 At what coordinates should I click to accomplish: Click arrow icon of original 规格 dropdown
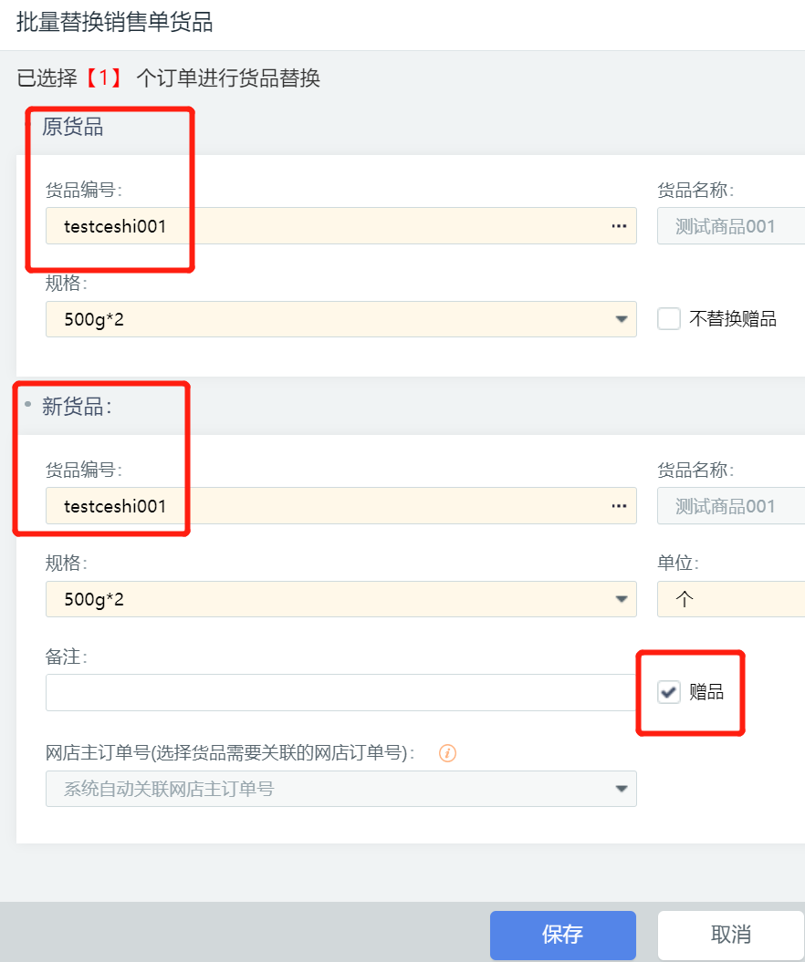tap(622, 319)
